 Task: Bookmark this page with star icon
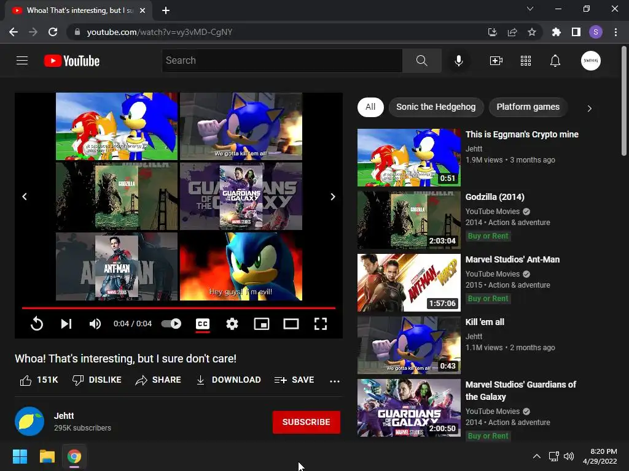point(531,32)
